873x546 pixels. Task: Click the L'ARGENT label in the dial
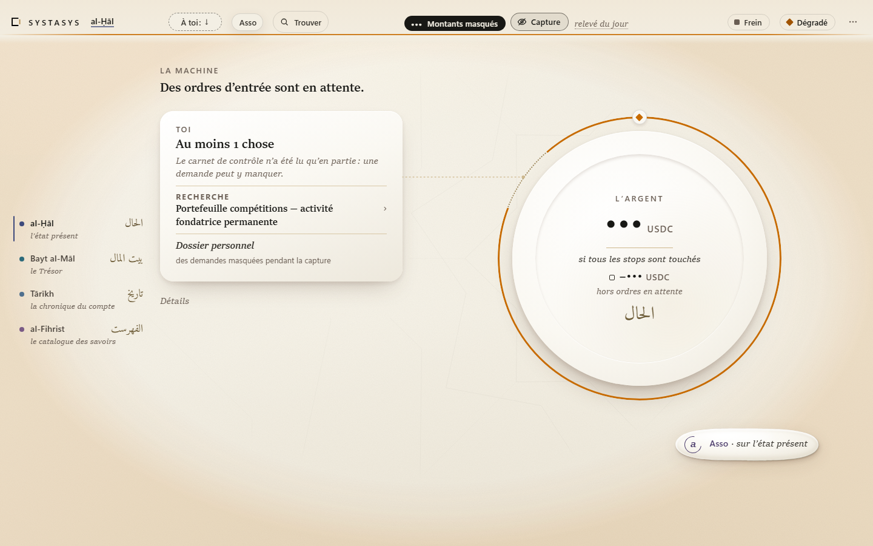tap(640, 198)
